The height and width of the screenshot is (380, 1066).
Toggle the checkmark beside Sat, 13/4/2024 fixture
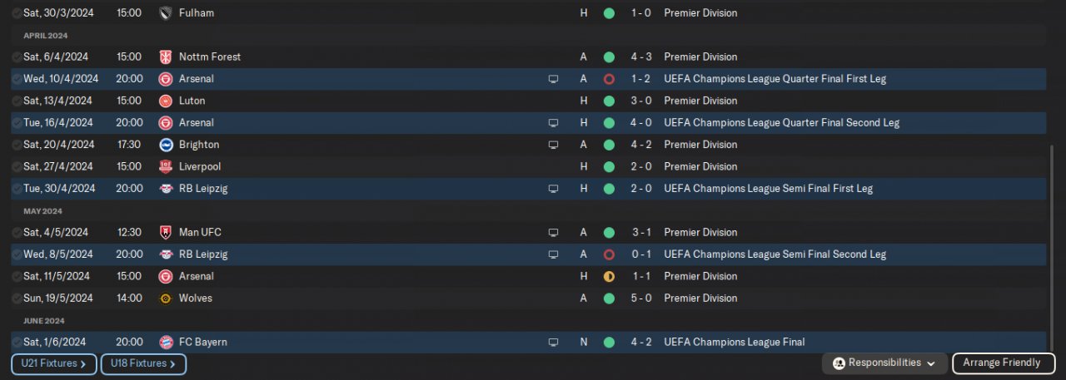pyautogui.click(x=17, y=101)
